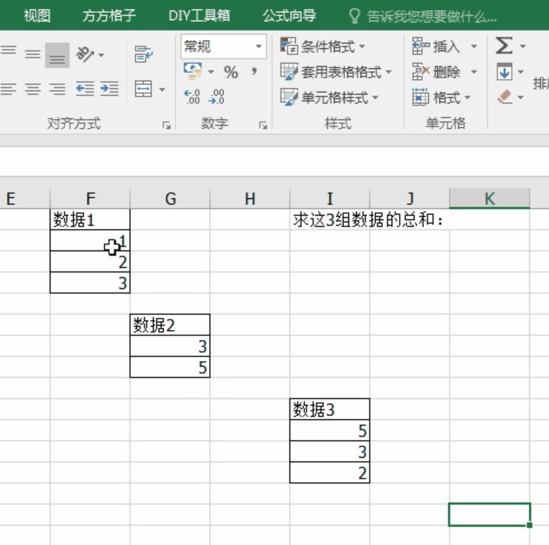Click the wrap text icon

tap(144, 54)
